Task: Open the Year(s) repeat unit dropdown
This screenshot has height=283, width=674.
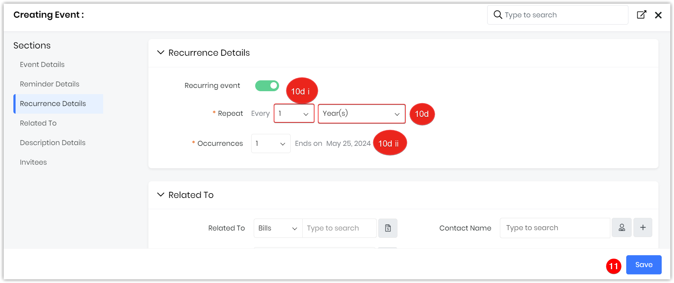Action: point(362,114)
